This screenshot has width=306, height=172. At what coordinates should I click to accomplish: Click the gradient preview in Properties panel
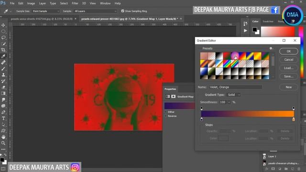pos(180,106)
